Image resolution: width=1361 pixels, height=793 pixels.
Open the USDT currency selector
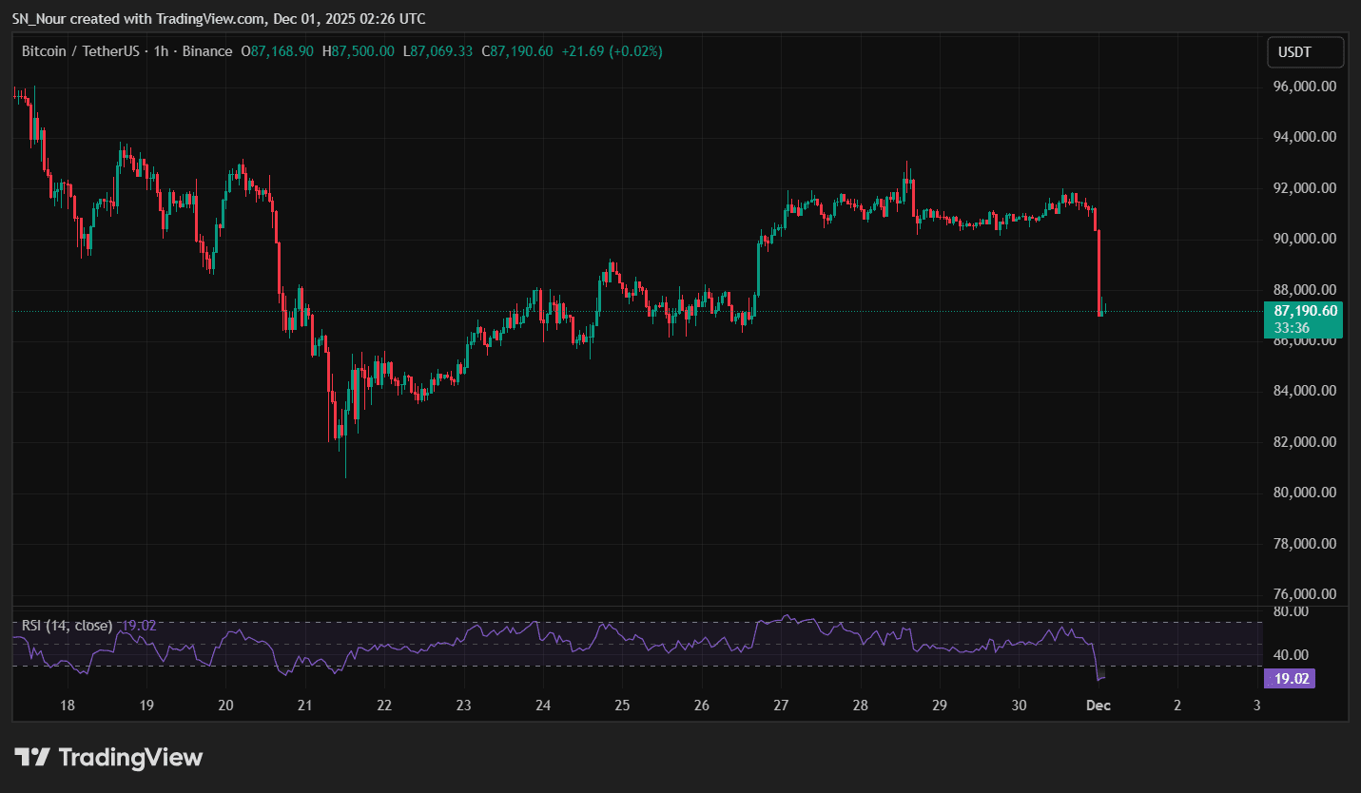click(x=1305, y=52)
